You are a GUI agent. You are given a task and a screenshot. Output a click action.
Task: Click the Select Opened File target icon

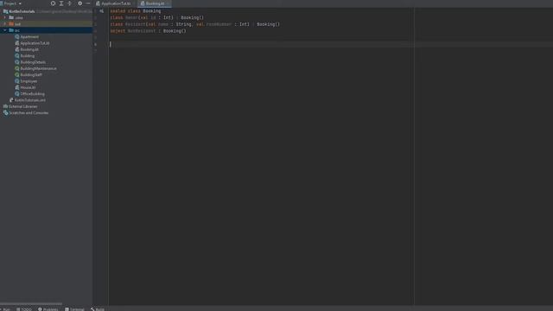click(53, 3)
